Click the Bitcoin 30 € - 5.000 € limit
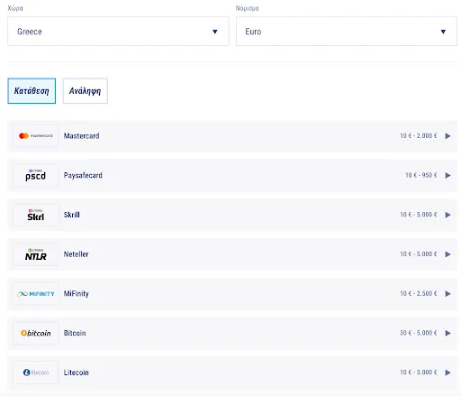Image resolution: width=461 pixels, height=396 pixels. (x=418, y=333)
